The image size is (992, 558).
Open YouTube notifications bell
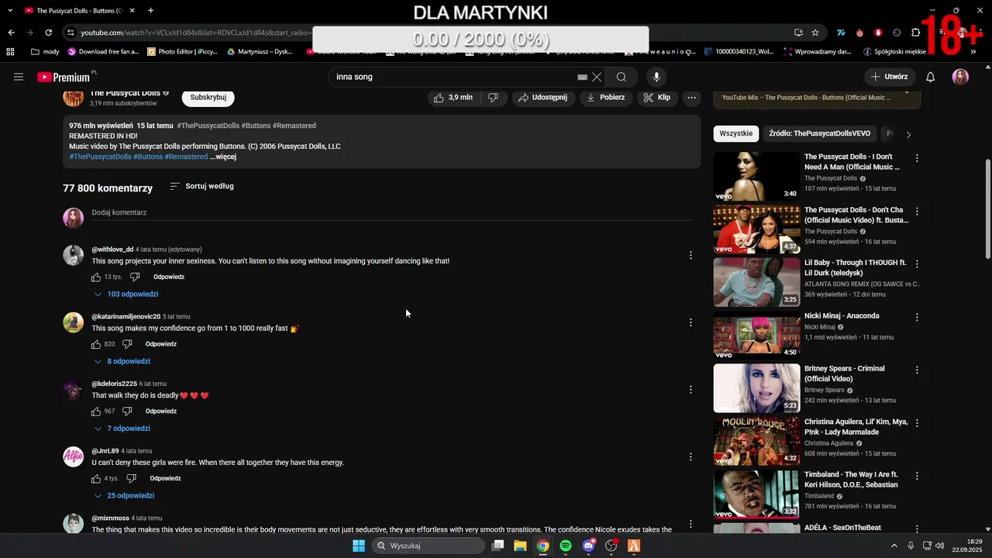931,77
